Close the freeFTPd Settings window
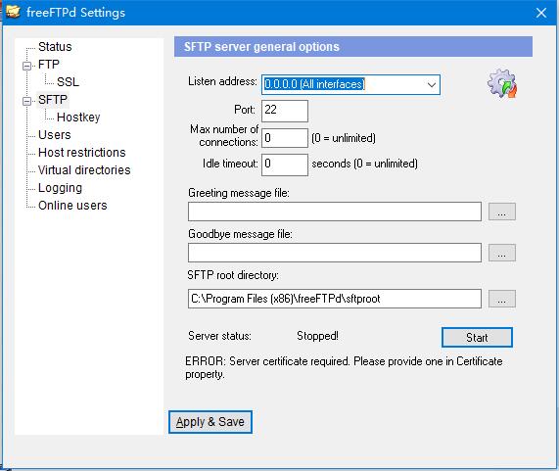Screen dimensions: 559x471 pos(540,13)
